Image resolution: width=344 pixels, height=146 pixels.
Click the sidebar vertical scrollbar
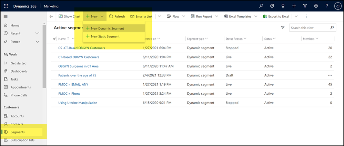tap(44, 56)
